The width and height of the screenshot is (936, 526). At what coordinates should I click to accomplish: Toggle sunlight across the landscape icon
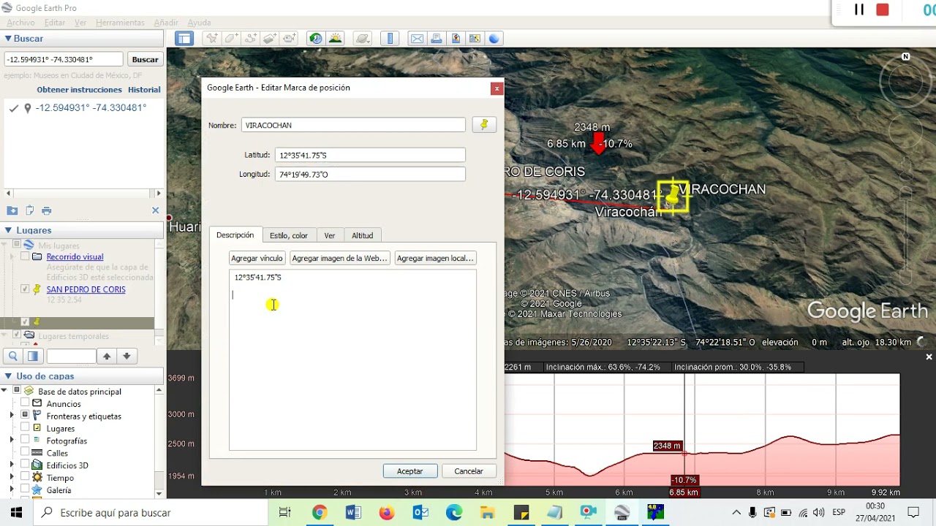click(335, 39)
